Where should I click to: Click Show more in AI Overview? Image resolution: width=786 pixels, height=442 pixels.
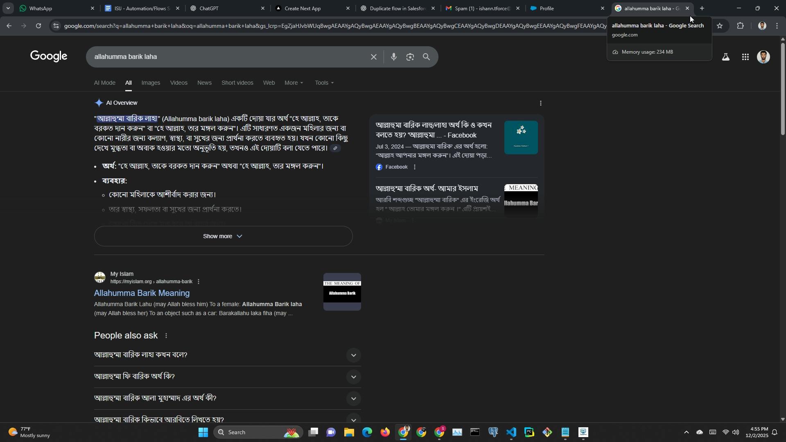coord(223,236)
